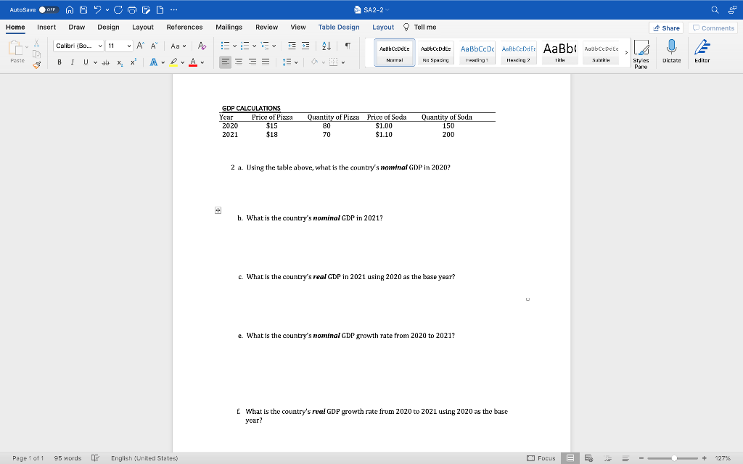The height and width of the screenshot is (464, 743).
Task: Clear all formatting
Action: (202, 46)
